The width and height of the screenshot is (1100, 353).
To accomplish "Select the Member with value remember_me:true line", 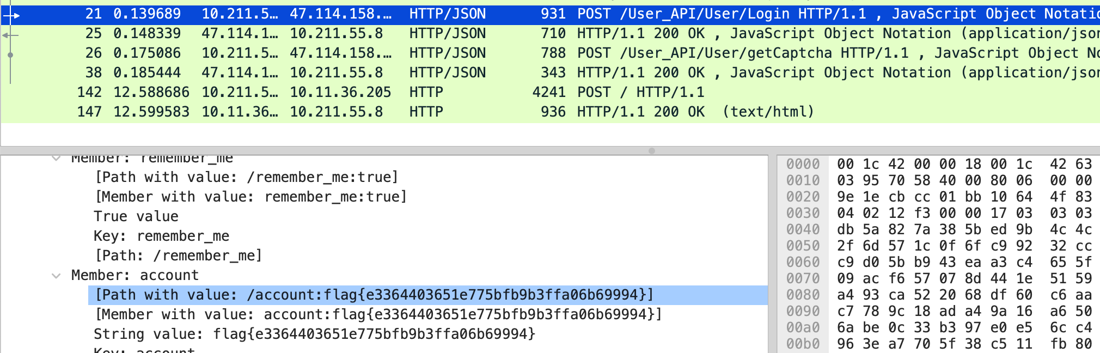I will 251,197.
